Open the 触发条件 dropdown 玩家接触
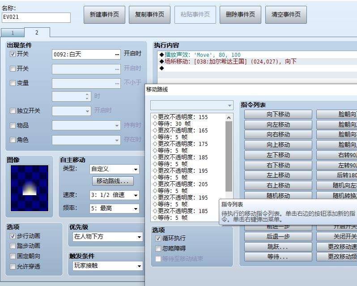The height and width of the screenshot is (286, 357). coord(108,266)
